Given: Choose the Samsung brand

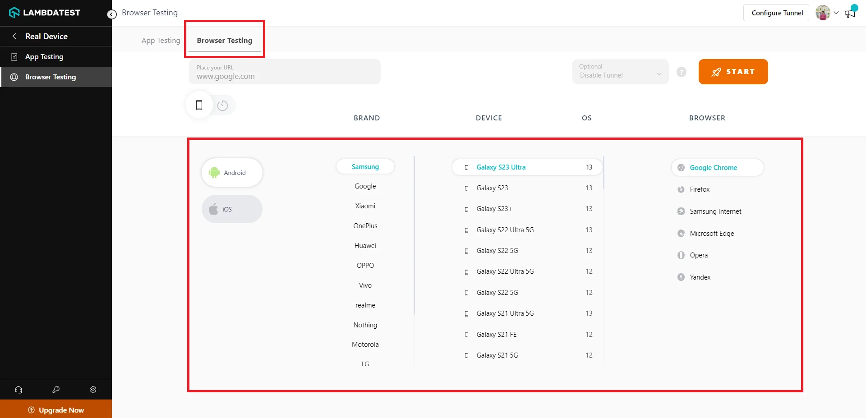Looking at the screenshot, I should pyautogui.click(x=365, y=167).
